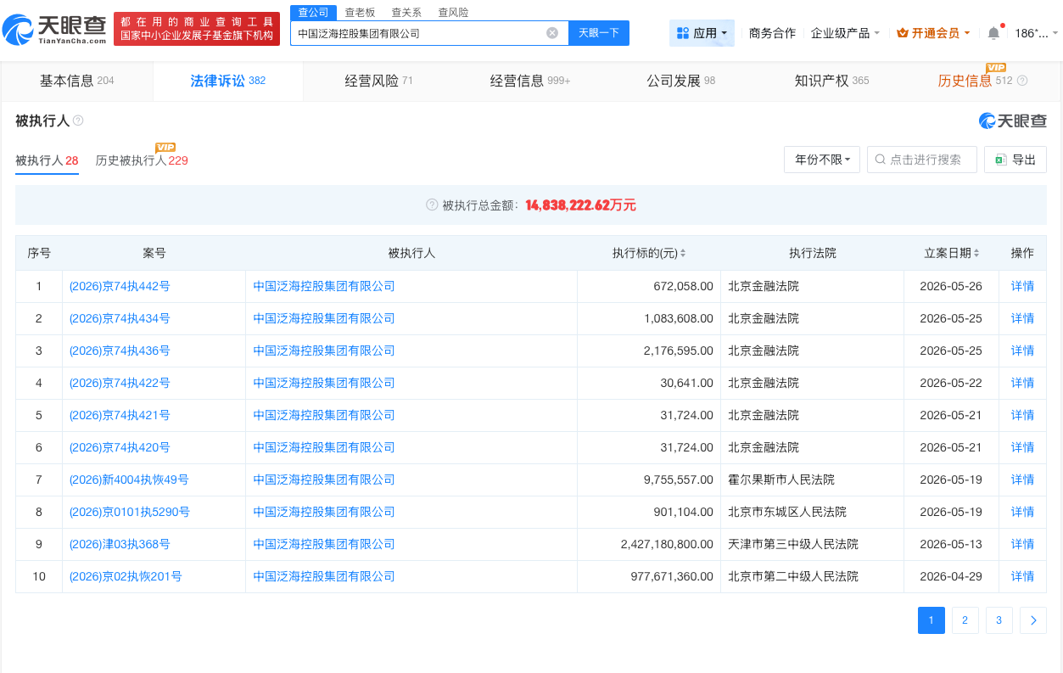Switch to 基本信息 tab
The width and height of the screenshot is (1063, 673).
click(x=76, y=81)
